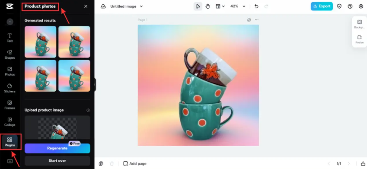Click the shield privacy icon
This screenshot has height=169, width=367.
(x=339, y=6)
